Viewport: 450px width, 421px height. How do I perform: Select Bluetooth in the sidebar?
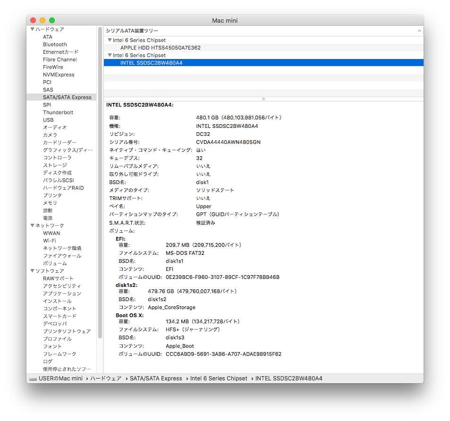55,44
